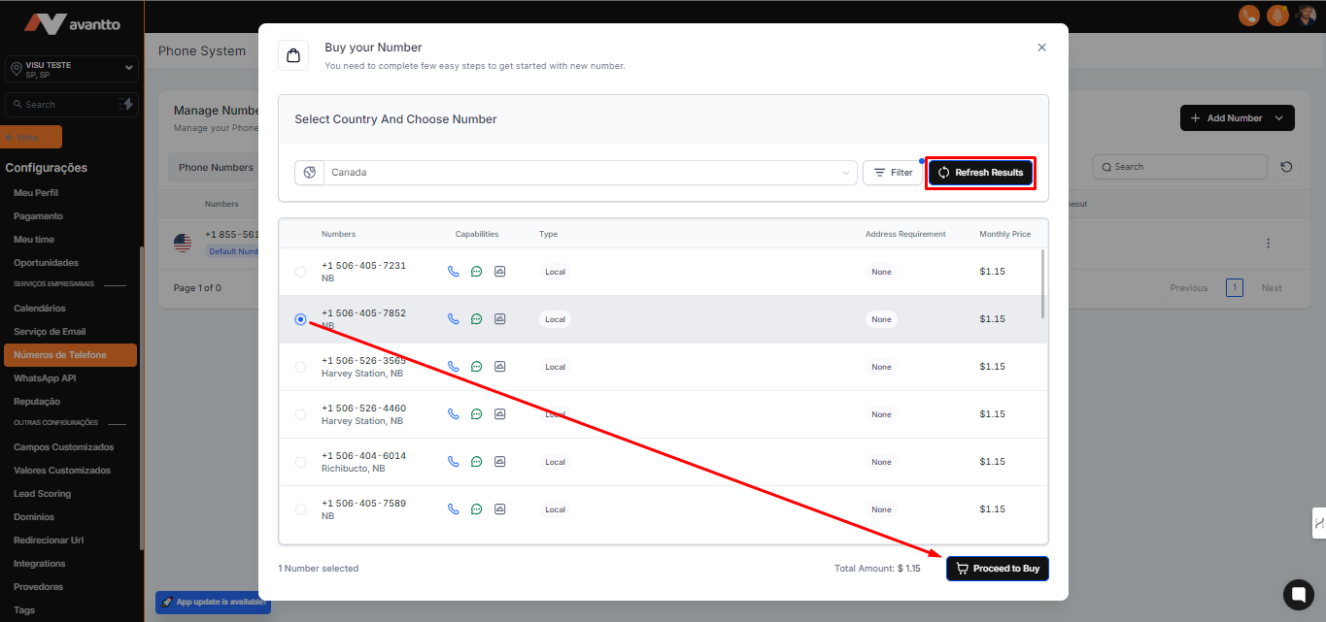Viewport: 1326px width, 622px height.
Task: Click the SMS capability icon for +1 506-526-4460
Action: click(x=476, y=414)
